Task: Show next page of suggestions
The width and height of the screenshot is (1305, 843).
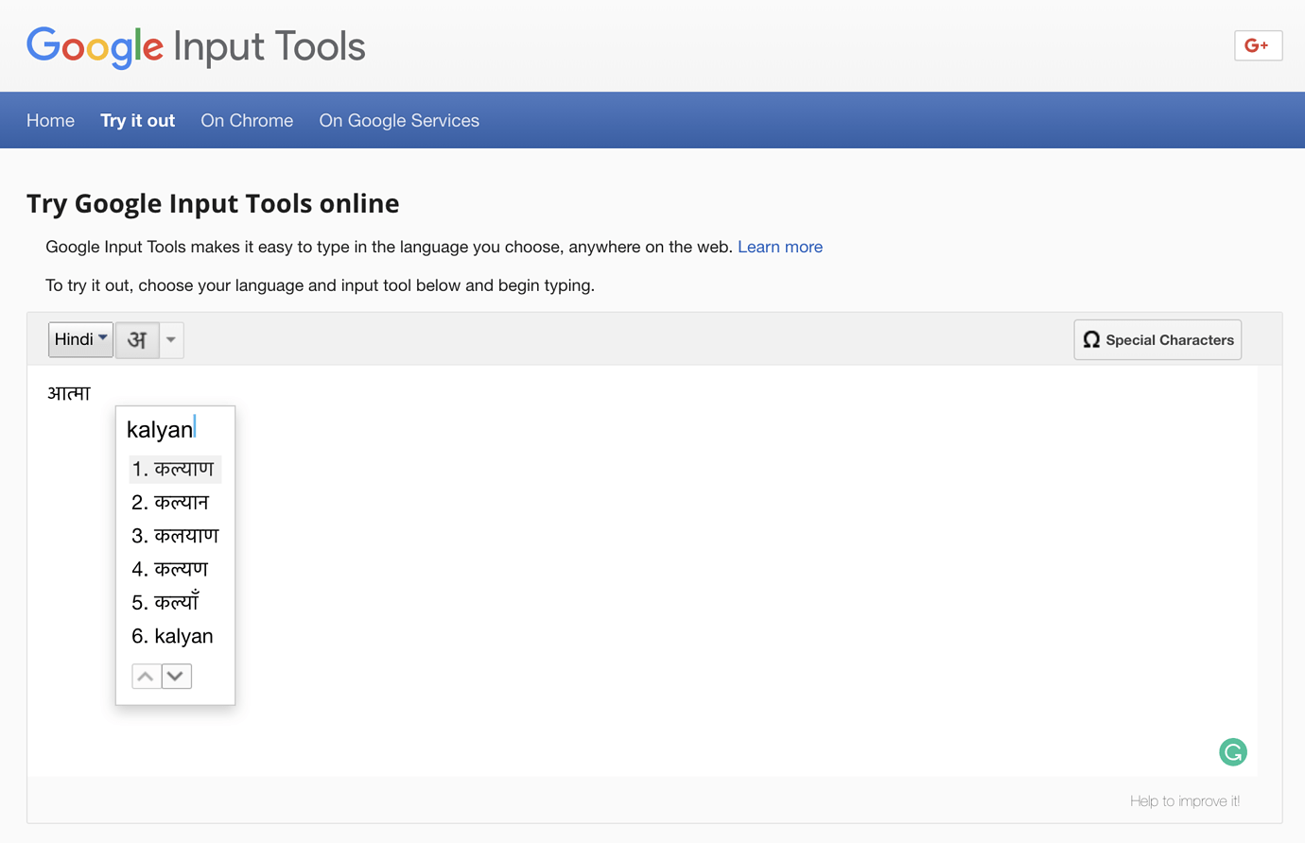Action: pyautogui.click(x=177, y=677)
